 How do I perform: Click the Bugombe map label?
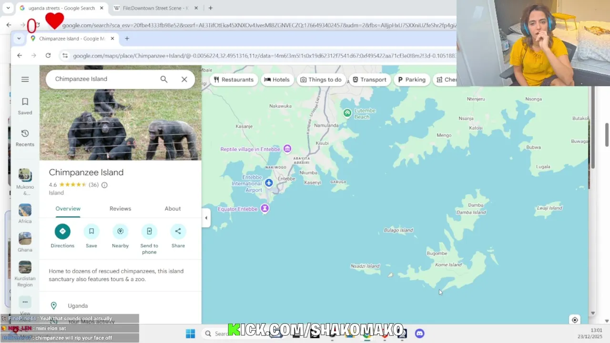coord(437,253)
